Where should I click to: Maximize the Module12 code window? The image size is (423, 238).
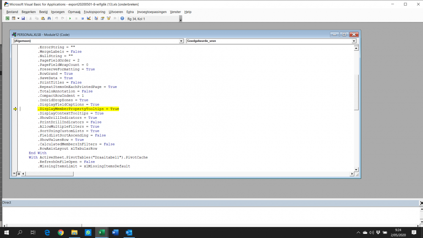(344, 34)
